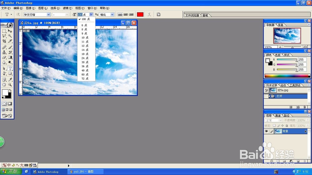
Task: Switch to the 色板 tab
Action: tap(278, 55)
